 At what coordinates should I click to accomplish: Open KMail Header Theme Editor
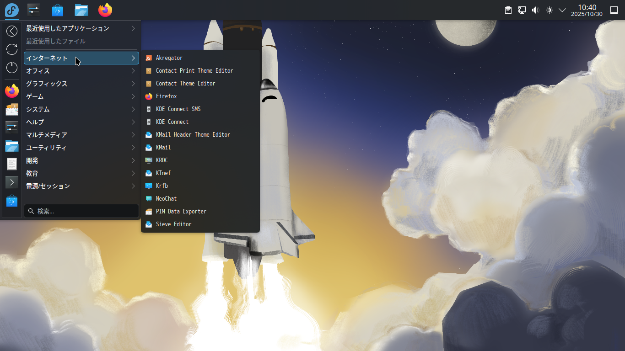[200, 135]
